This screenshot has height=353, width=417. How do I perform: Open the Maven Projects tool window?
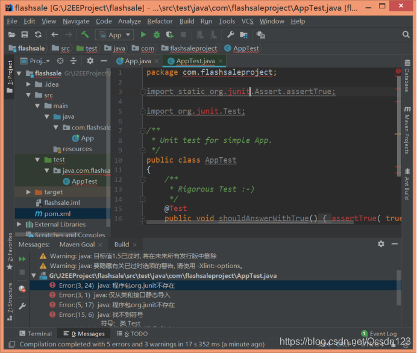(407, 130)
